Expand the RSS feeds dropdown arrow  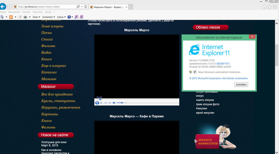16,17
